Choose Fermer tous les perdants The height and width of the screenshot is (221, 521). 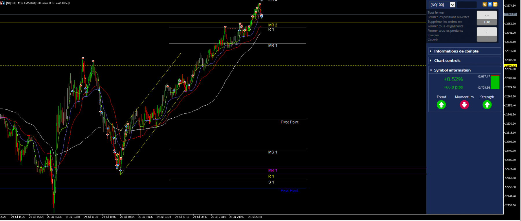(445, 31)
